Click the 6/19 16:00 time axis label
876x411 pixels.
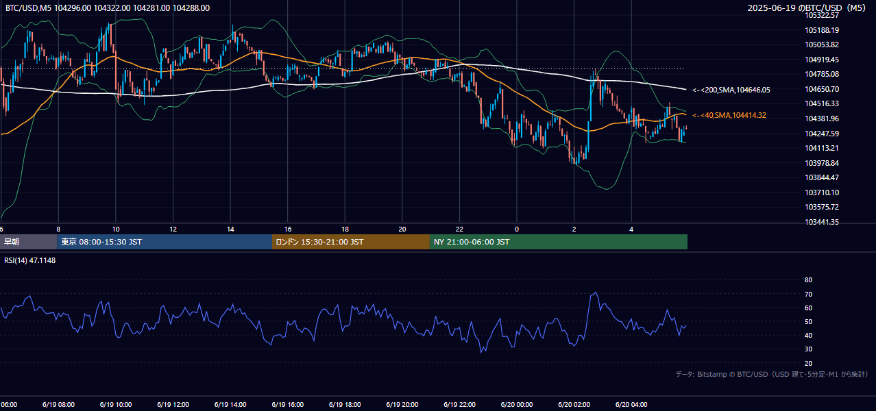287,405
